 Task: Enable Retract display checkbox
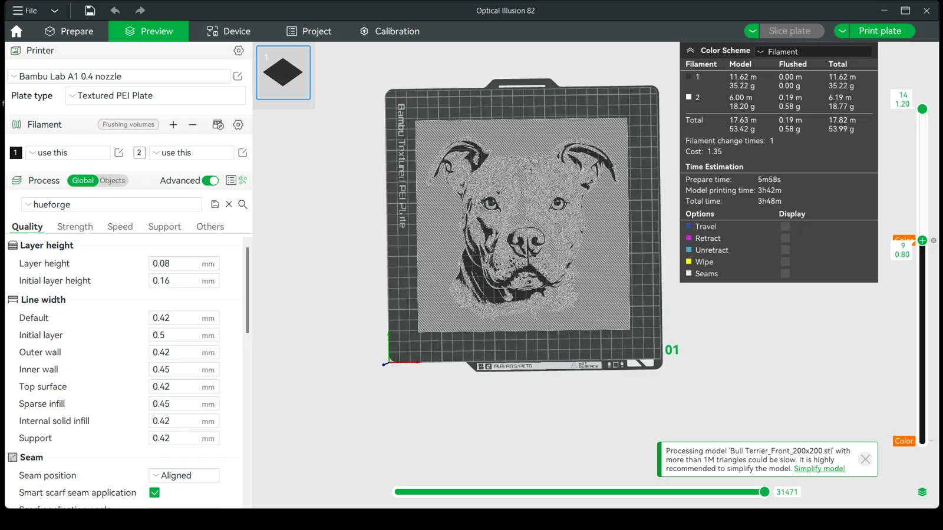[785, 238]
